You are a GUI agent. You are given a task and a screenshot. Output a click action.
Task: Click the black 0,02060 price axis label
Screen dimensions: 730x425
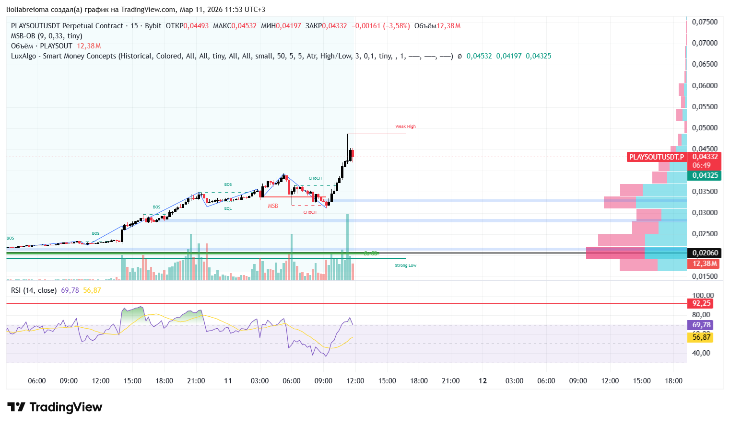click(705, 253)
